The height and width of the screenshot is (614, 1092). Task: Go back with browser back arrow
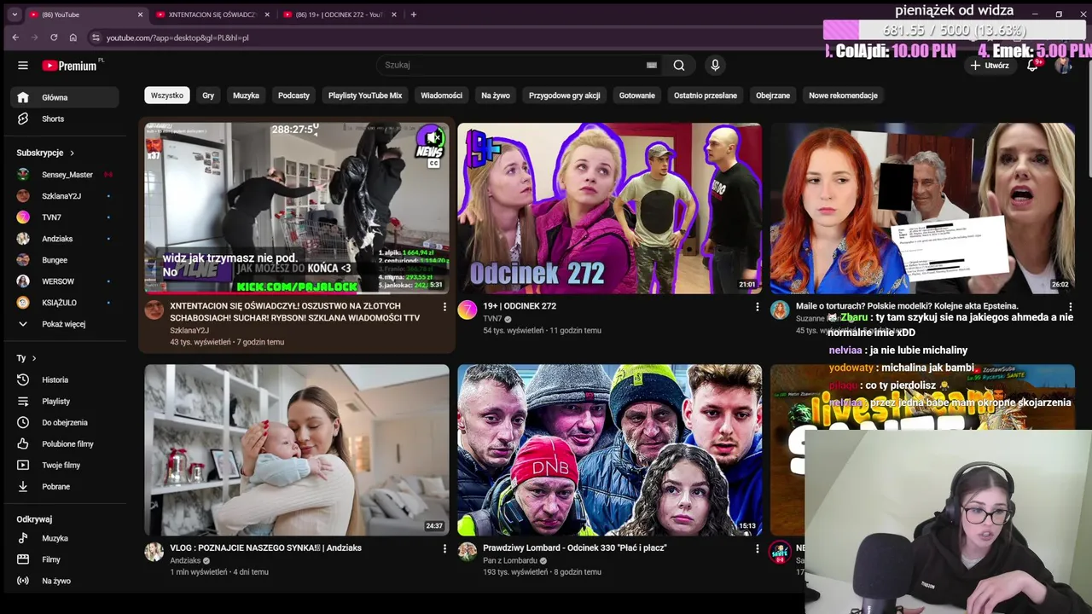tap(15, 38)
